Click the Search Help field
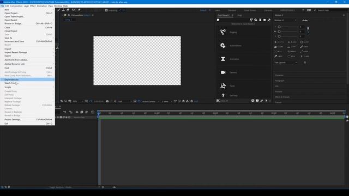Viewport: 349px width, 196px height. pyautogui.click(x=330, y=10)
